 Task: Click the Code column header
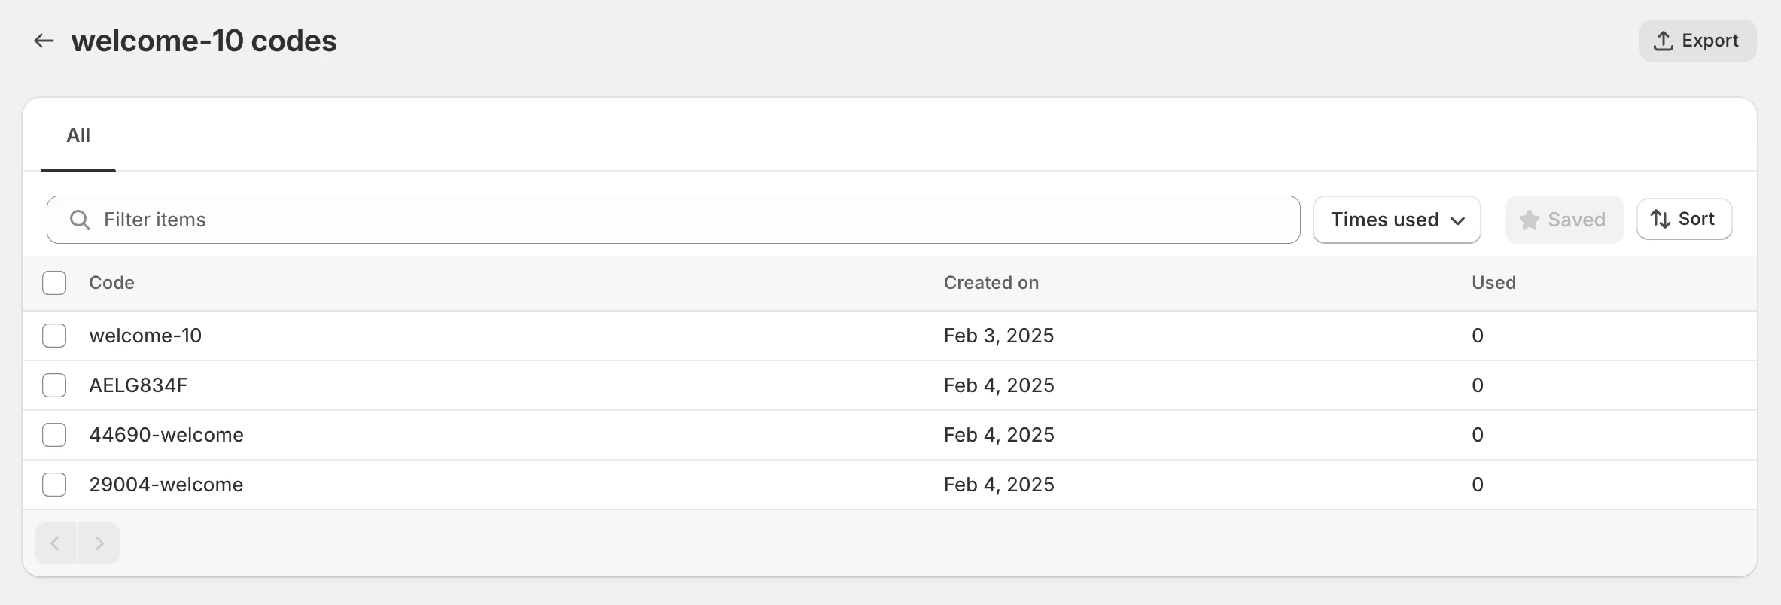pos(111,283)
